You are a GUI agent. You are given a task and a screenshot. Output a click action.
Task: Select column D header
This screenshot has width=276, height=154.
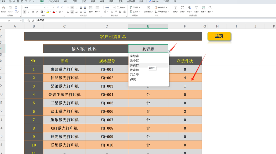(x=107, y=26)
